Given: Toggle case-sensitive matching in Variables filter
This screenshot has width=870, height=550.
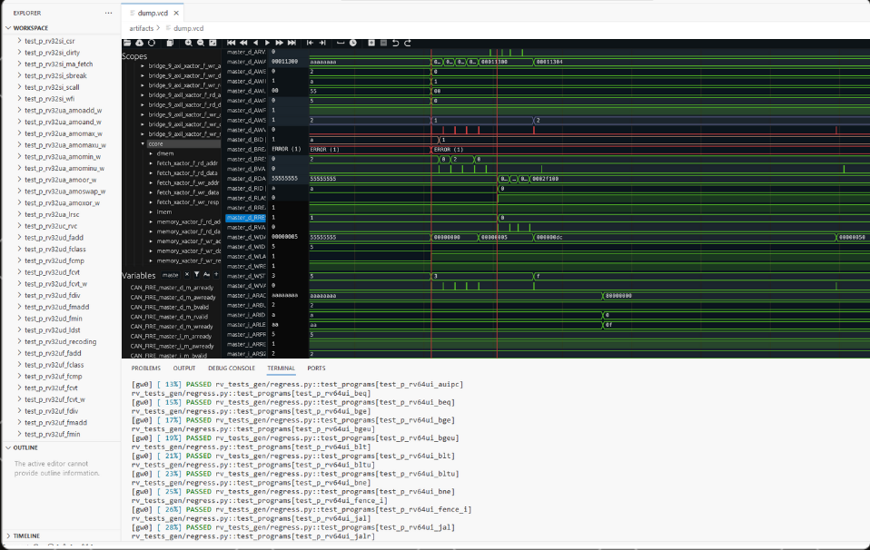Looking at the screenshot, I should (x=206, y=274).
